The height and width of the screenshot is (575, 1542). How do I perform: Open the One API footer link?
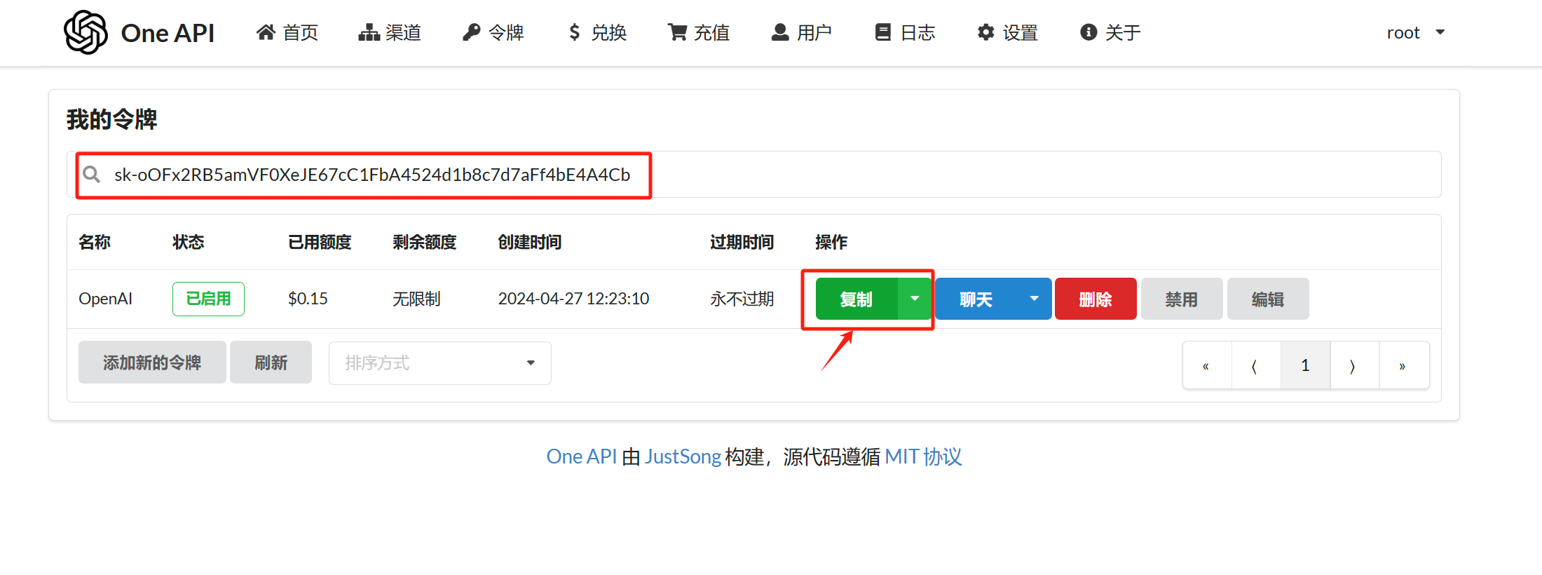pyautogui.click(x=581, y=456)
